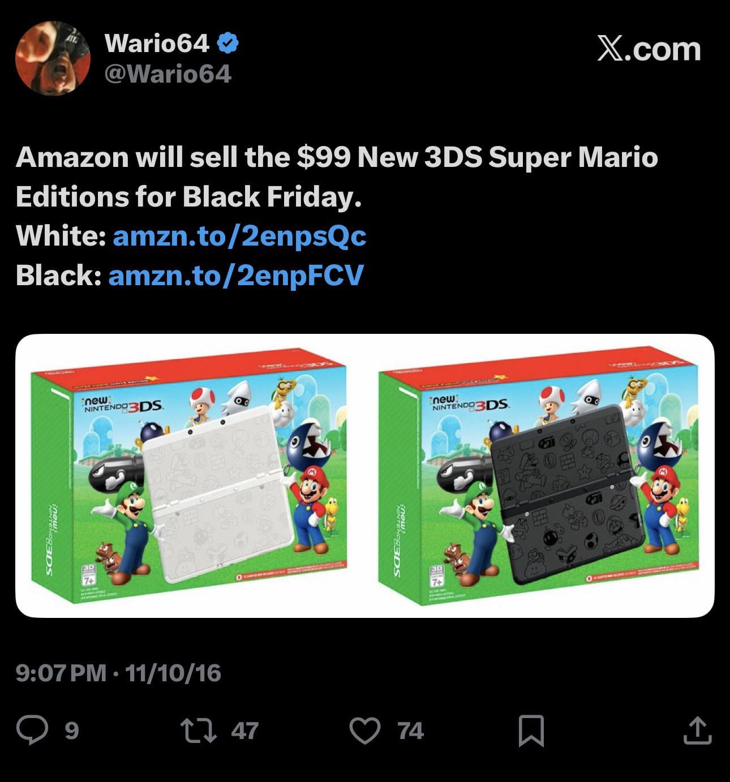Click the X.com logo text
This screenshot has height=782, width=730.
coord(649,49)
